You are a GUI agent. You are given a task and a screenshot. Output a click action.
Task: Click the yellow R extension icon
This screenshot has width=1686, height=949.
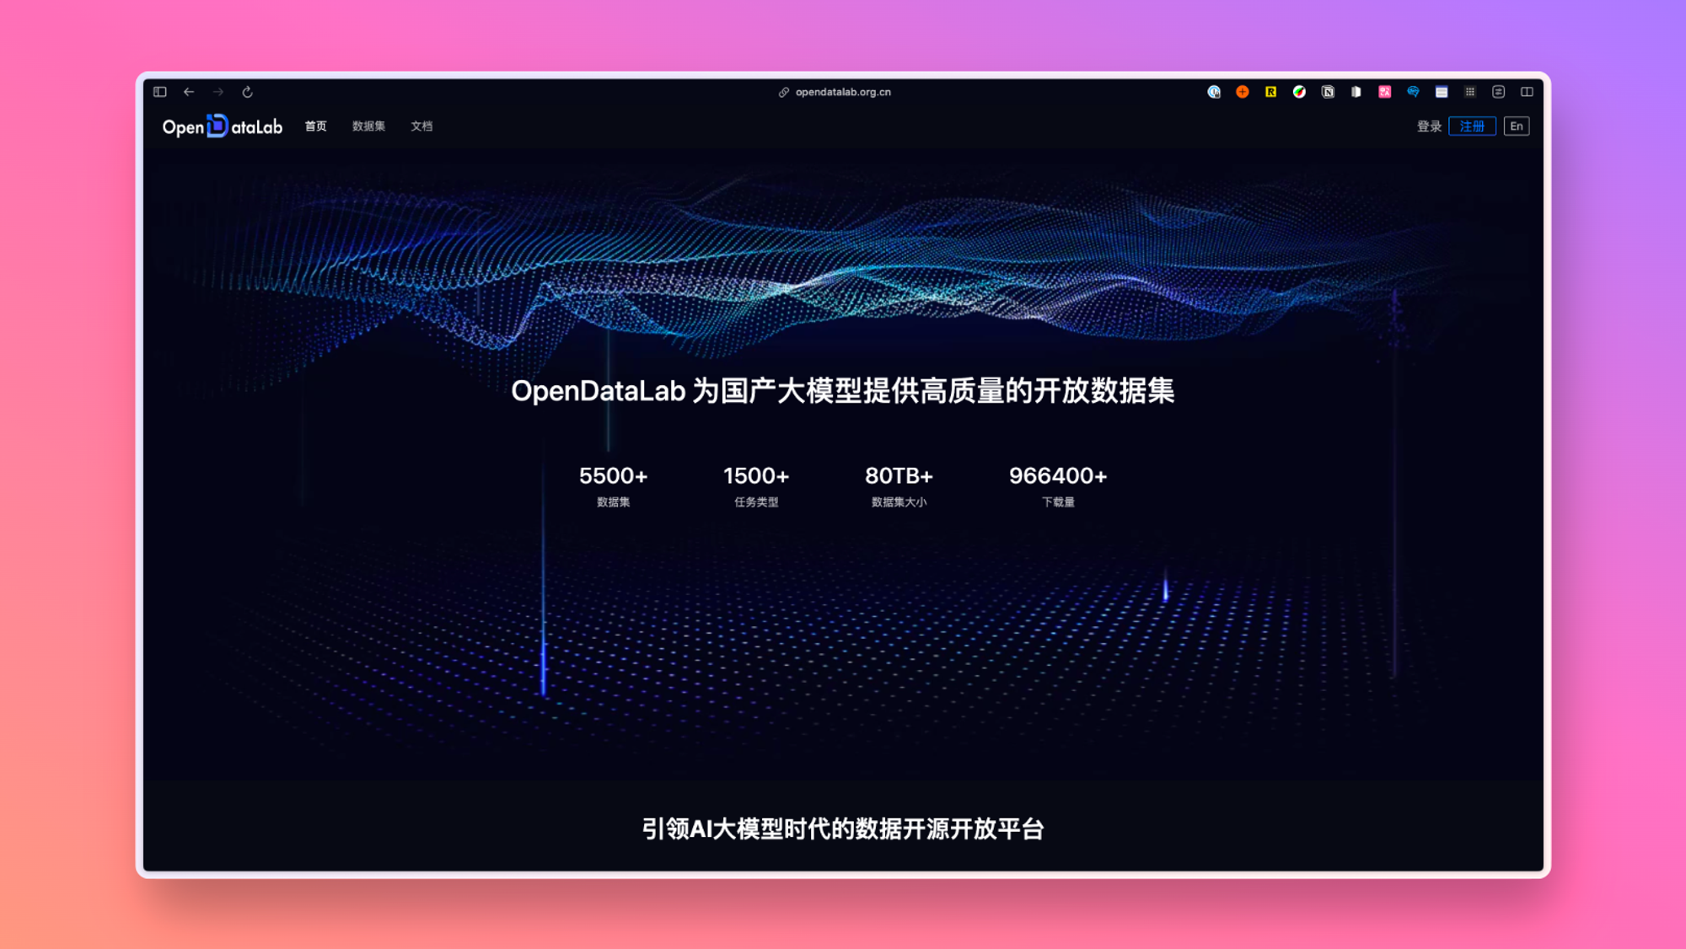pos(1270,92)
